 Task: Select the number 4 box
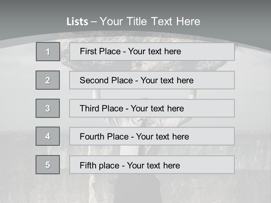pyautogui.click(x=48, y=136)
